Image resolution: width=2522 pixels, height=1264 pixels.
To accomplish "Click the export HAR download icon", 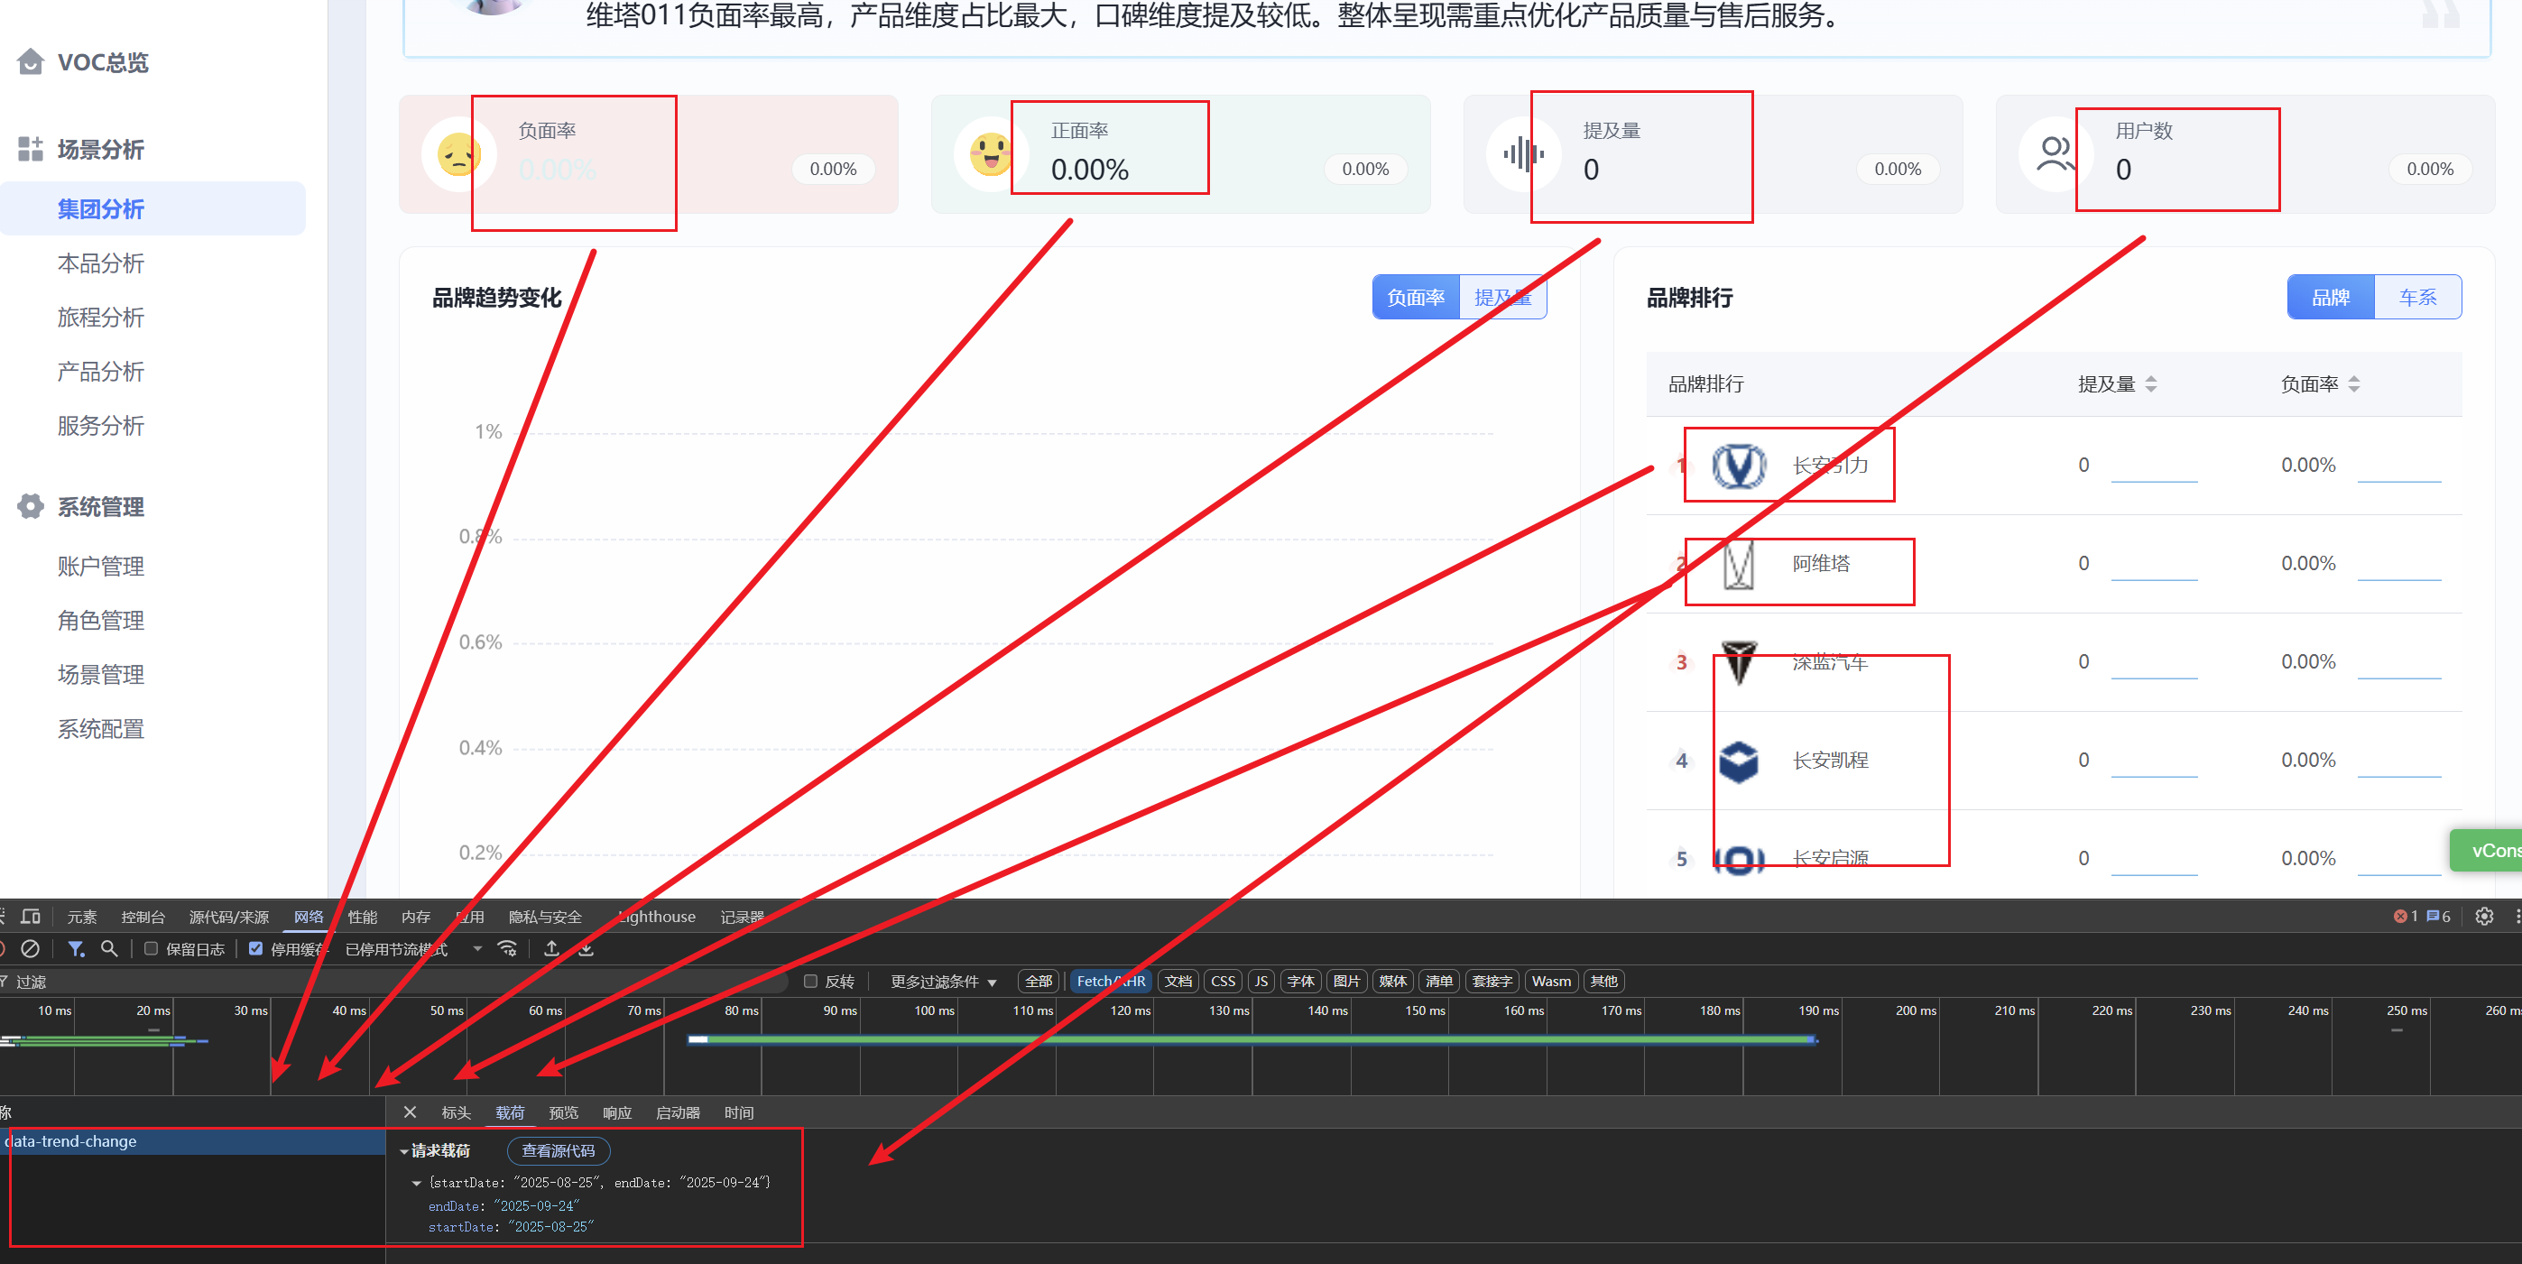I will coord(586,949).
